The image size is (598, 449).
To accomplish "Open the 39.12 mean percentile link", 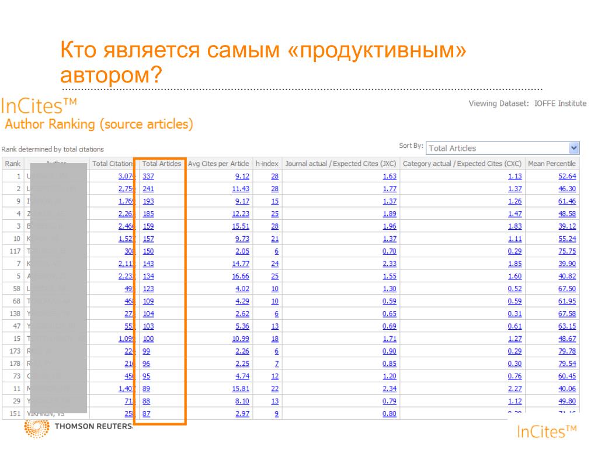I will 567,226.
